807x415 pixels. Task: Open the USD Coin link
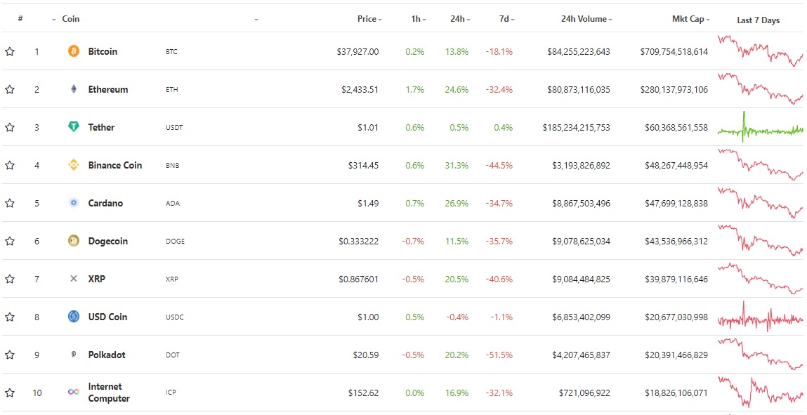tap(107, 317)
